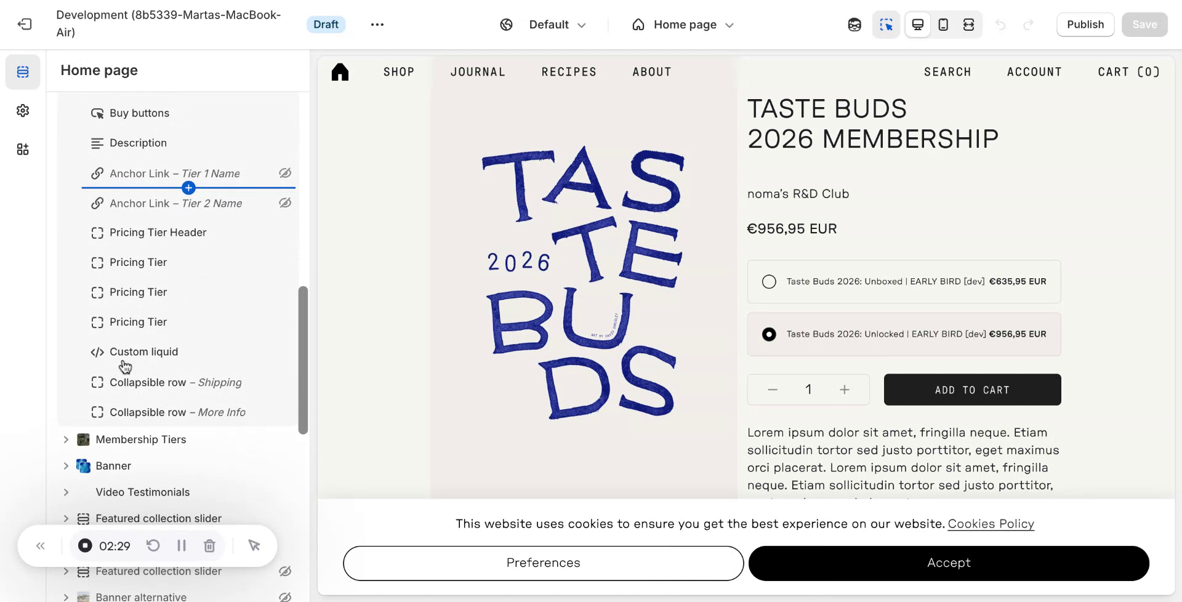1182x602 pixels.
Task: Select the Unboxed EARLY BIRD radio option
Action: point(769,281)
